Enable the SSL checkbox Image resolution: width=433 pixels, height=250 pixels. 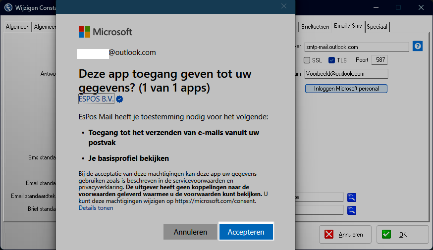click(x=307, y=60)
